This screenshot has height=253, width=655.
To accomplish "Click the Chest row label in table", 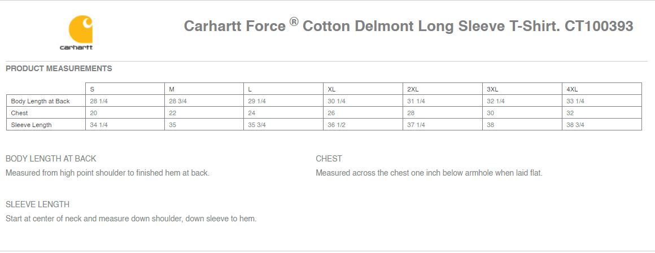I will coord(20,113).
